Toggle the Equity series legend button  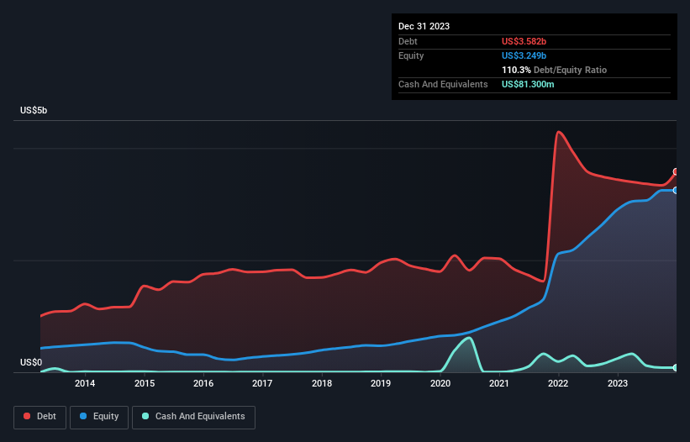(99, 417)
